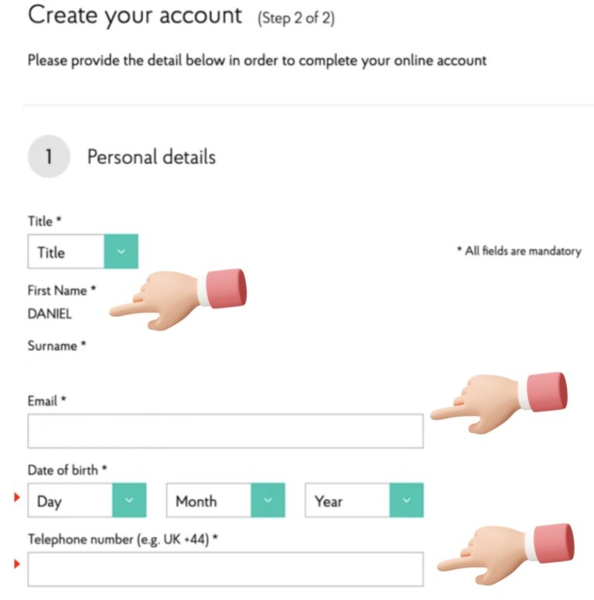Click the Telephone number (e.g. UK +44) label
Image resolution: width=594 pixels, height=600 pixels.
(x=123, y=538)
